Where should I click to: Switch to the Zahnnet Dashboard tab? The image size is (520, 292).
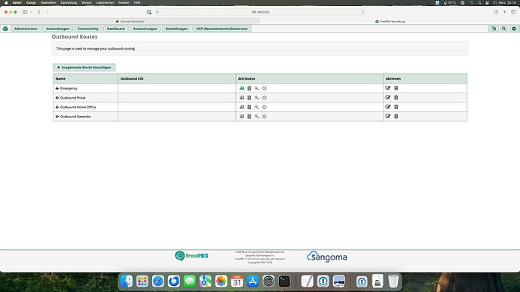[130, 21]
